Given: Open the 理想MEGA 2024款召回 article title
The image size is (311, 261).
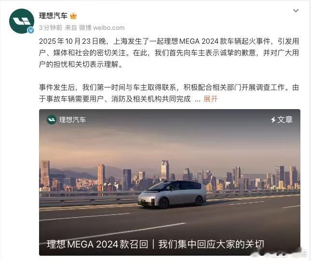Looking at the screenshot, I should click(155, 244).
